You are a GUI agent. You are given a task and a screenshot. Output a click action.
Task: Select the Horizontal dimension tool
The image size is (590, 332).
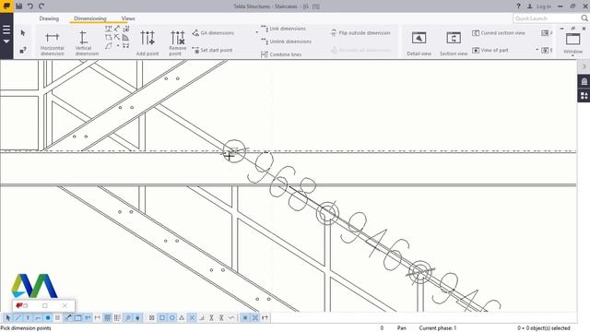52,43
